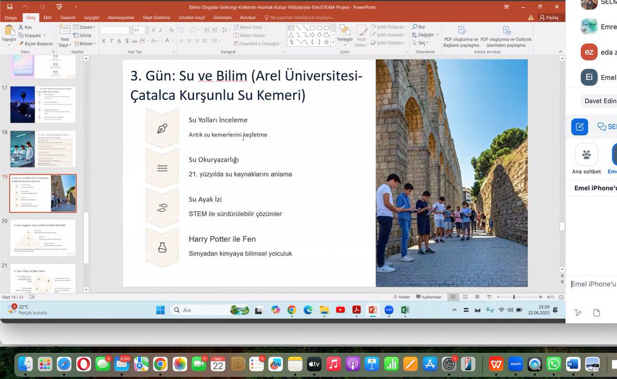Screen dimensions: 617x379
Task: Adjust the zoom slider in status bar
Action: (514, 297)
